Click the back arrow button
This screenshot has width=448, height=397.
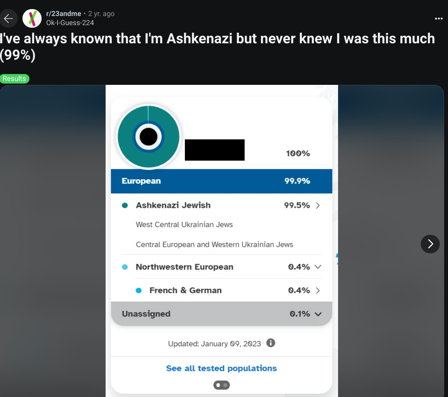coord(8,19)
